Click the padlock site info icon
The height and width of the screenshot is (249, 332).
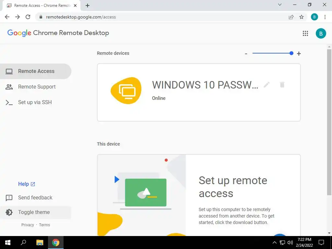(41, 17)
